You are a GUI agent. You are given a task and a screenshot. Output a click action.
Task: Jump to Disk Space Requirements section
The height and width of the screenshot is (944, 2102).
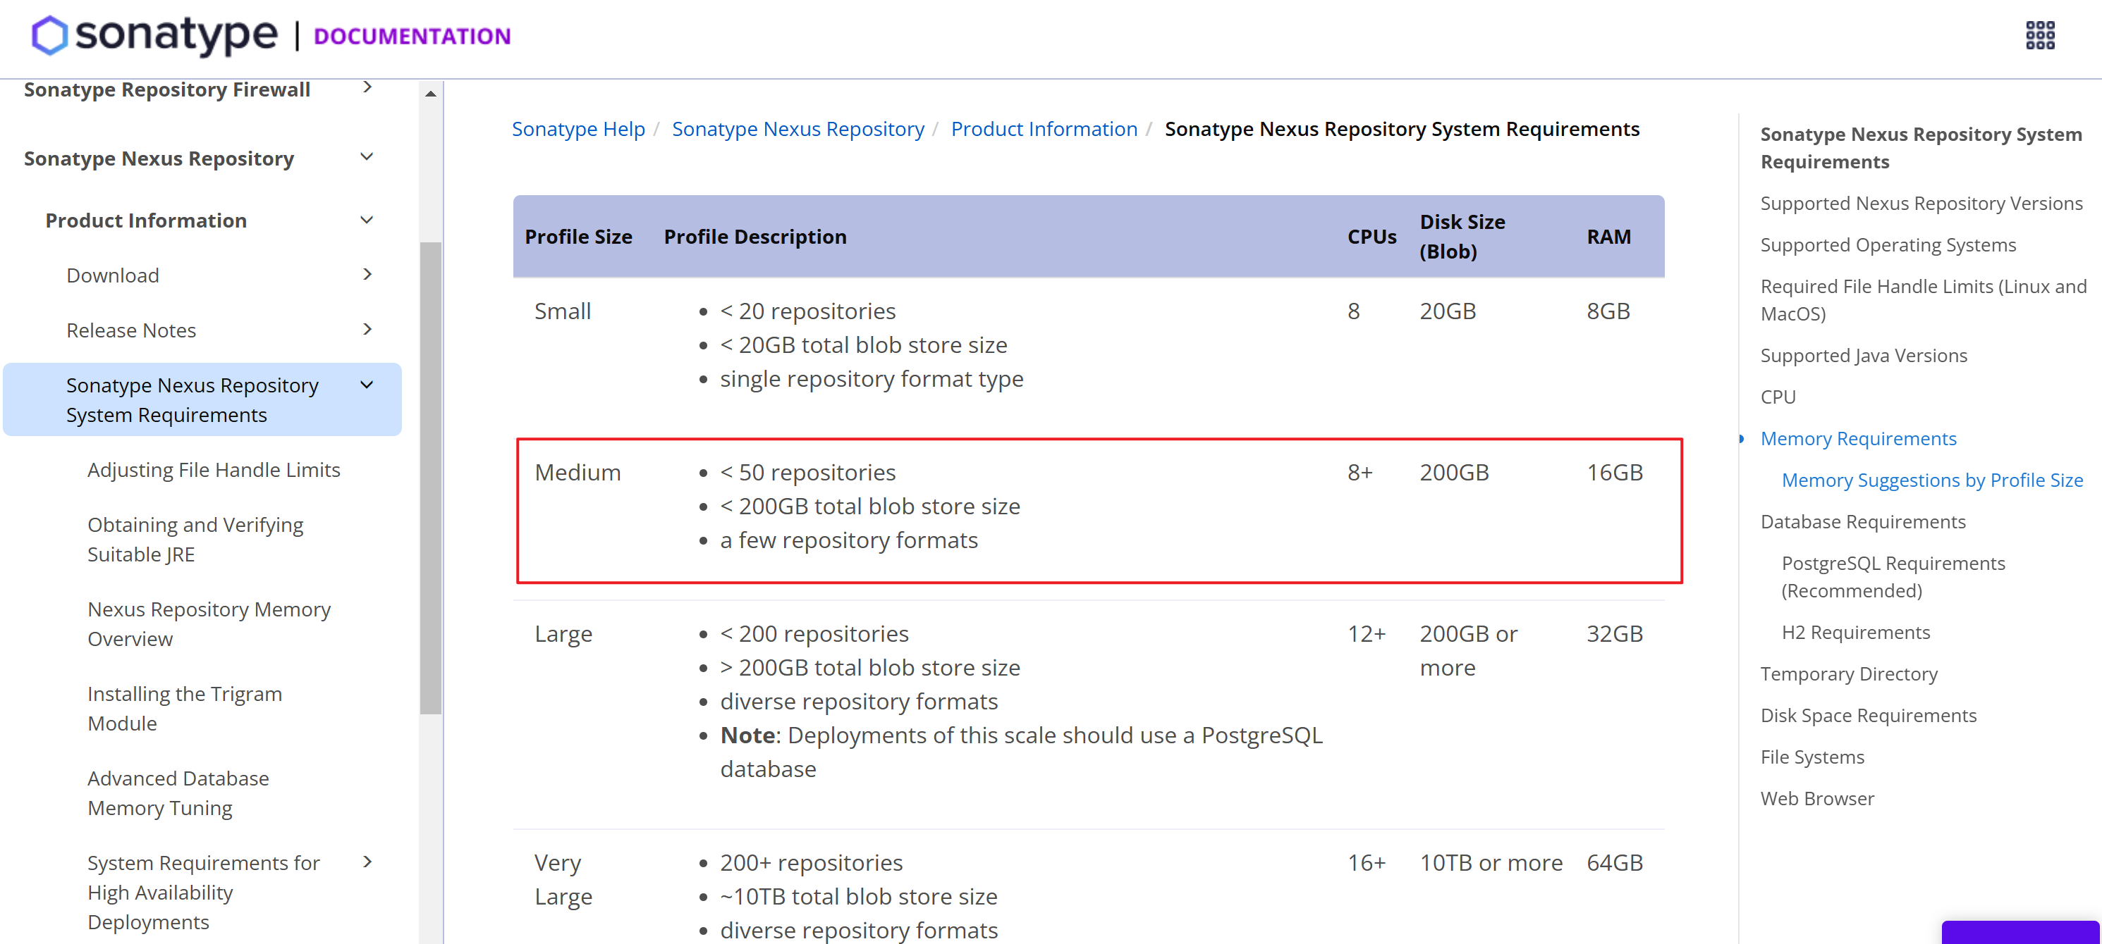click(1868, 716)
